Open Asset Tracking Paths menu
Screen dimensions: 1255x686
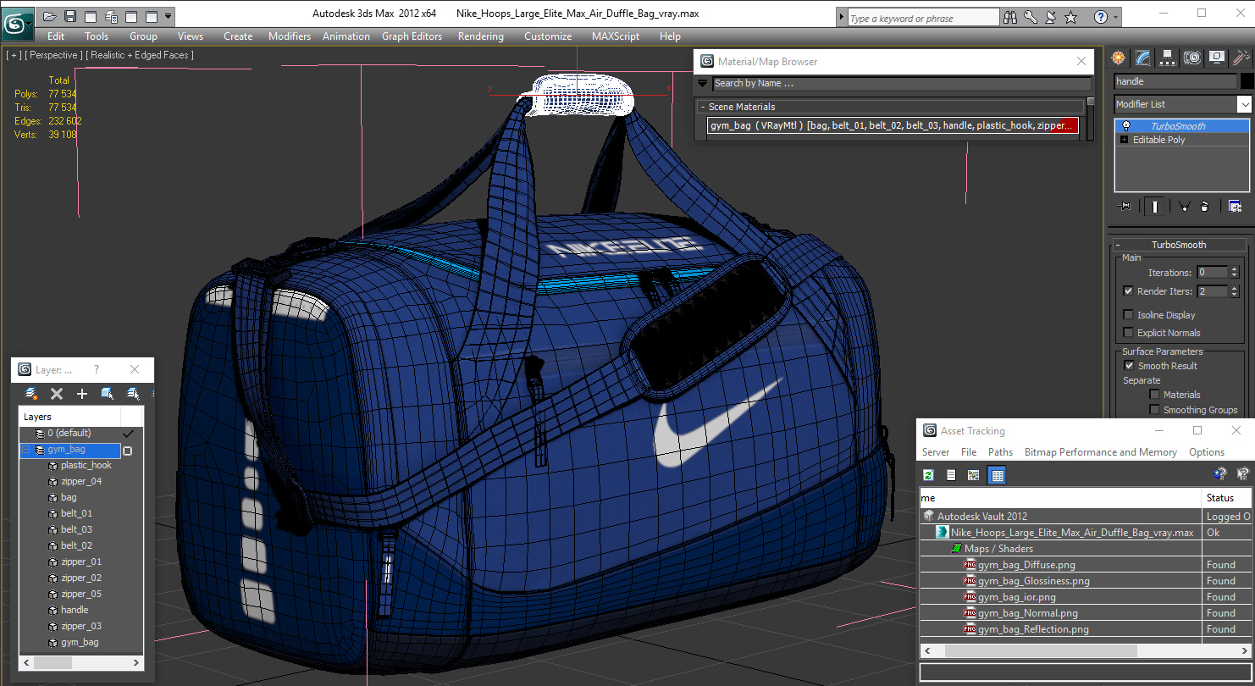(x=1000, y=452)
